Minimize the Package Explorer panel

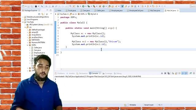point(47,10)
